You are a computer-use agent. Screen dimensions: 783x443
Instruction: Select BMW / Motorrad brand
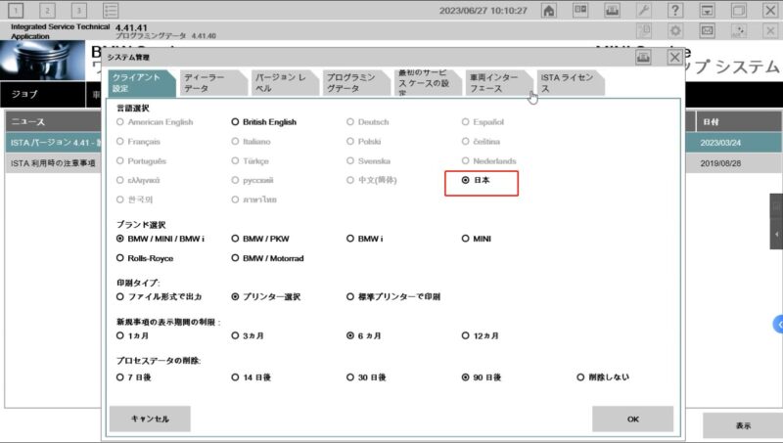point(267,258)
